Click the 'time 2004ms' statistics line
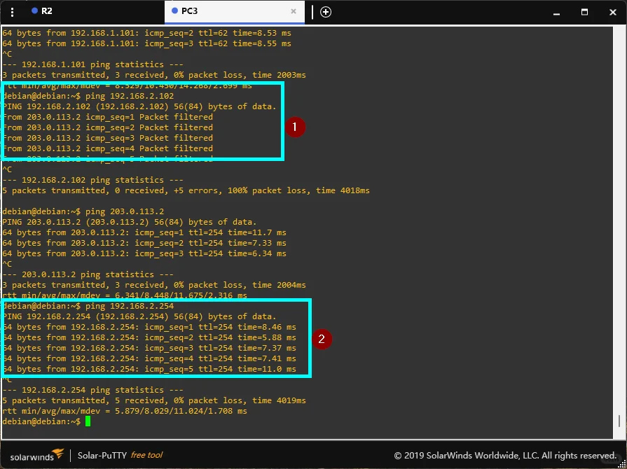This screenshot has height=469, width=627. point(154,285)
